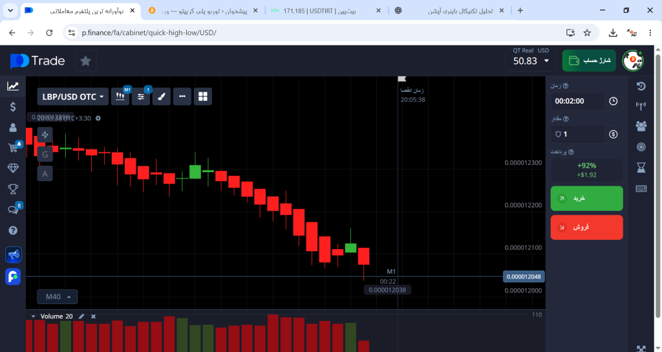
Task: Open the diamond achievements icon
Action: 13,168
